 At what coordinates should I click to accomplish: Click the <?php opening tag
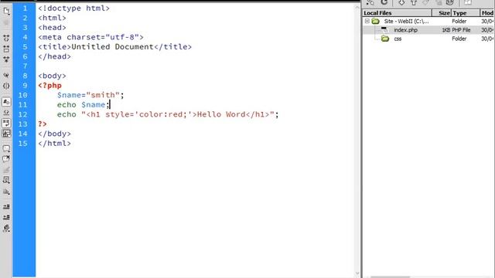pos(49,86)
